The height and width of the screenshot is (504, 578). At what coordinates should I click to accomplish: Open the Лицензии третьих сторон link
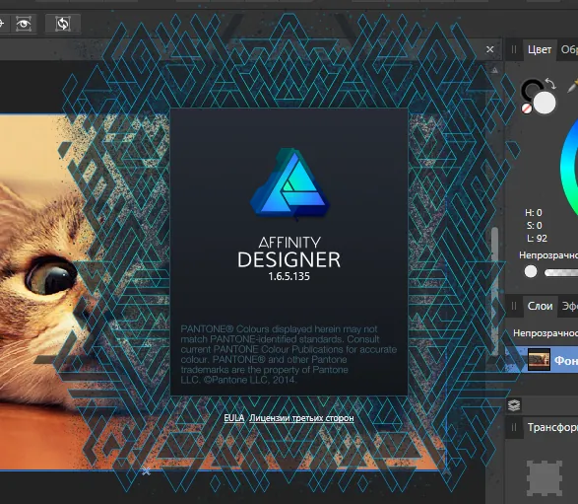(301, 418)
